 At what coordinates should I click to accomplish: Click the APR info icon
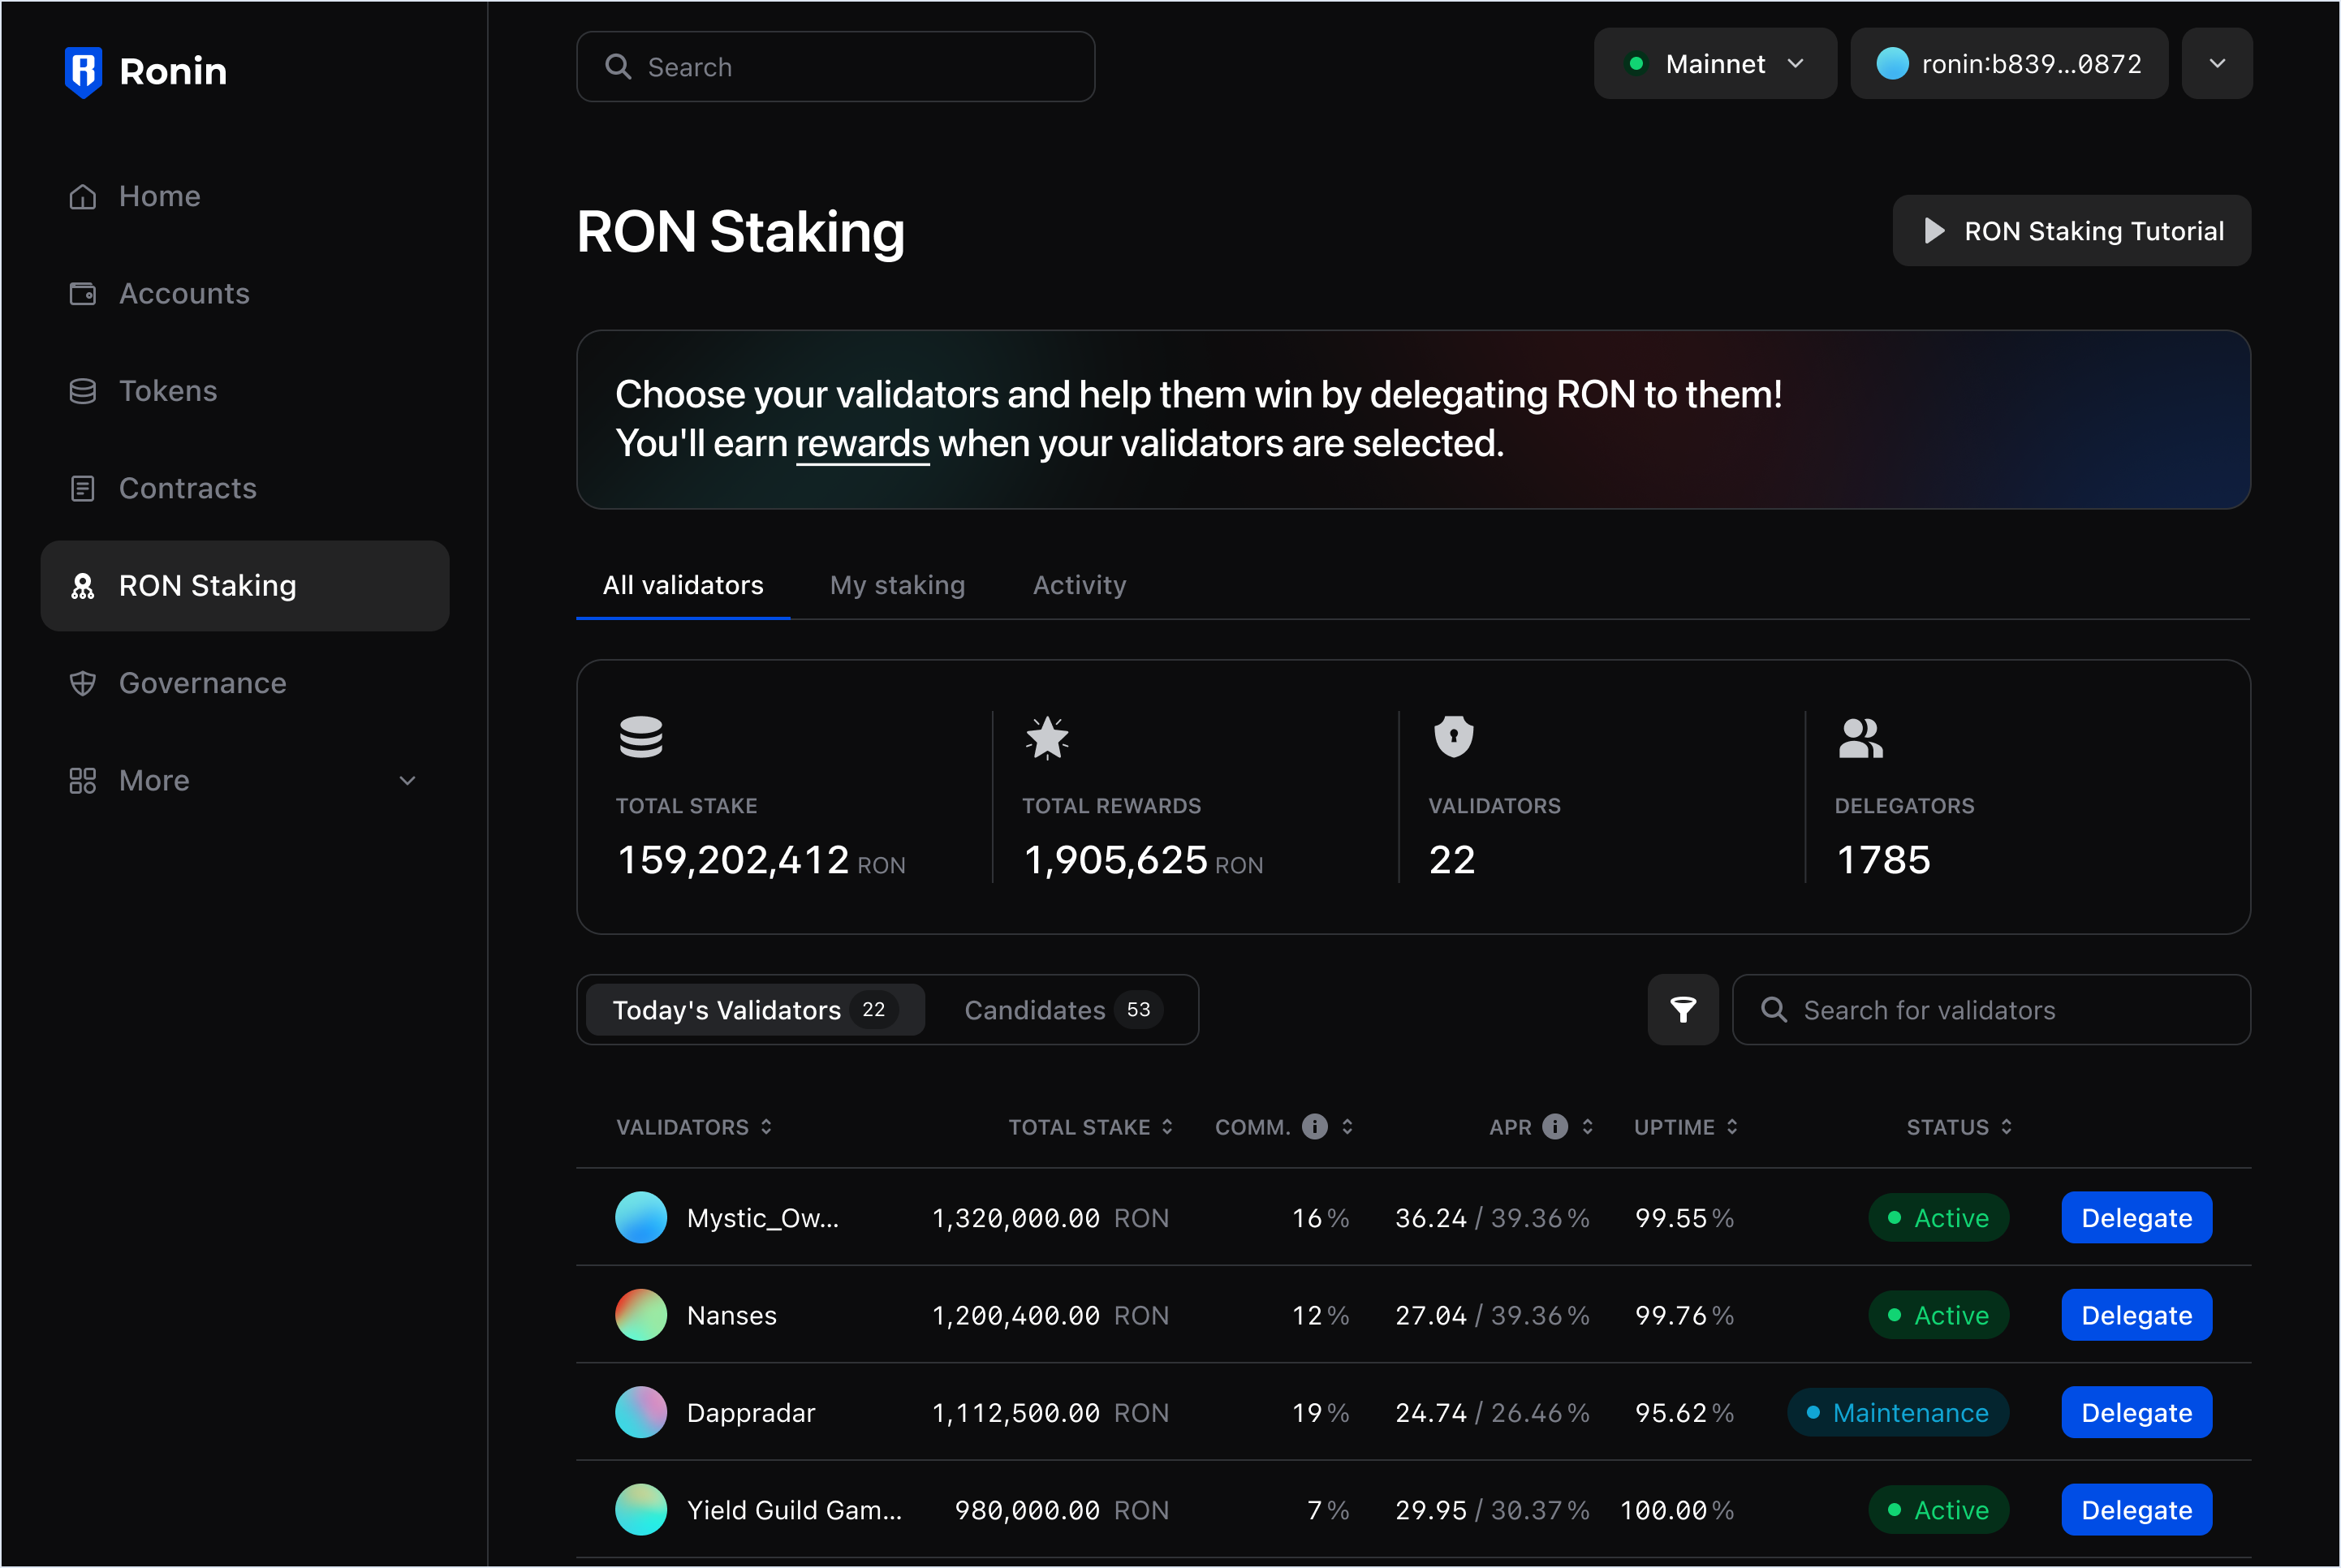1554,1127
